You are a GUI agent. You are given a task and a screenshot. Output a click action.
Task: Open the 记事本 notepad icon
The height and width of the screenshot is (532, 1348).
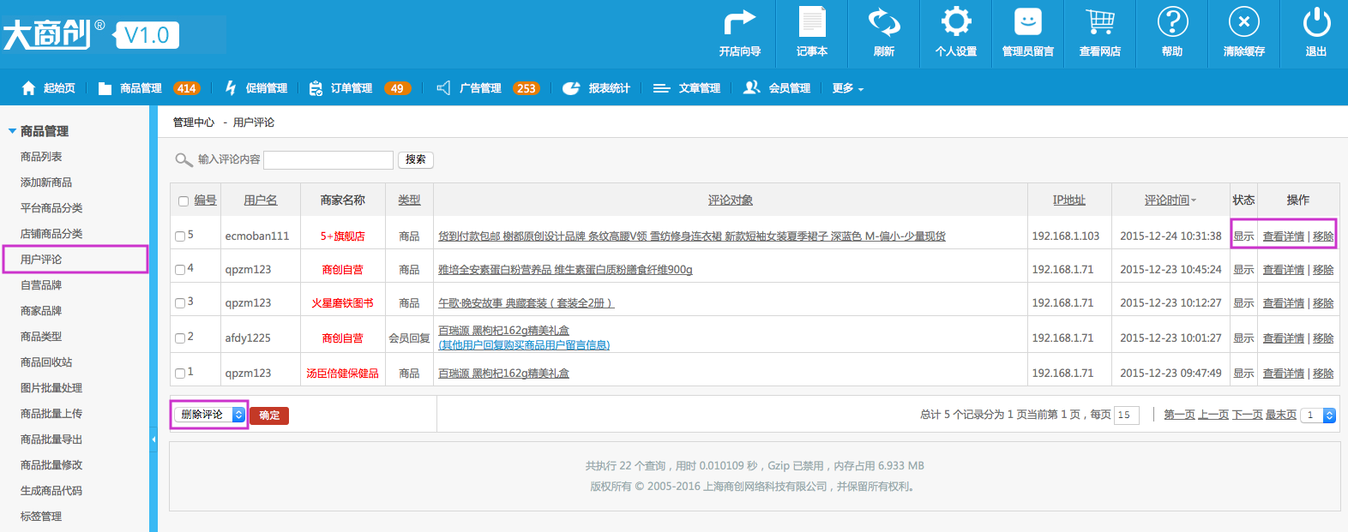(811, 22)
